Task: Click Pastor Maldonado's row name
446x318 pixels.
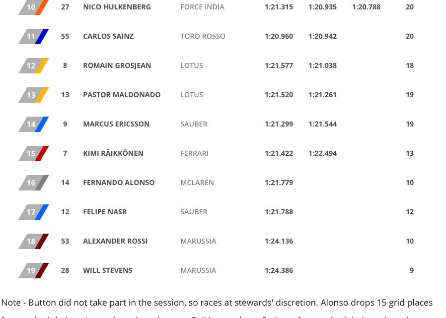Action: coord(122,95)
